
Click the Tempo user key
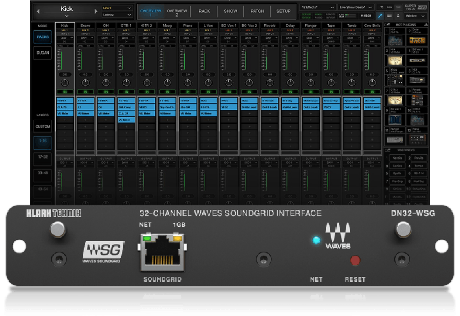pyautogui.click(x=419, y=166)
